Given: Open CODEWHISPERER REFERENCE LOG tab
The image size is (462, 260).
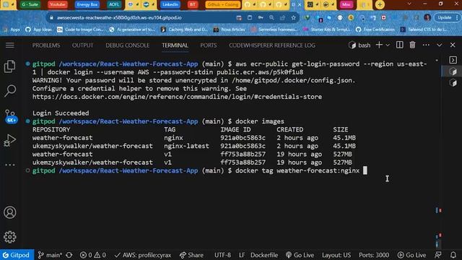Looking at the screenshot, I should pyautogui.click(x=272, y=45).
